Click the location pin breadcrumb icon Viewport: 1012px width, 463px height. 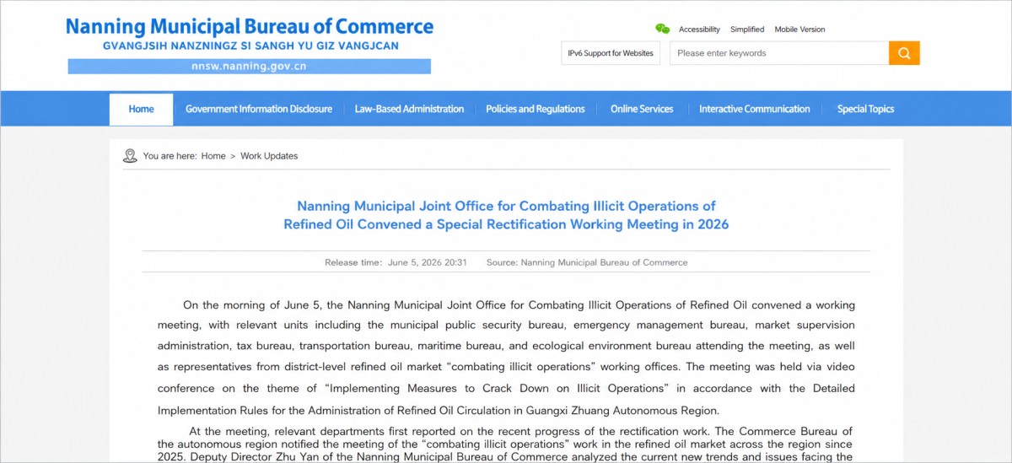[130, 156]
